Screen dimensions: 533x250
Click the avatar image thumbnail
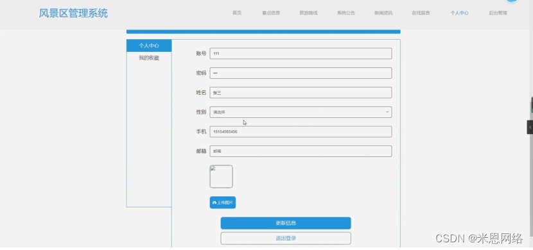221,176
